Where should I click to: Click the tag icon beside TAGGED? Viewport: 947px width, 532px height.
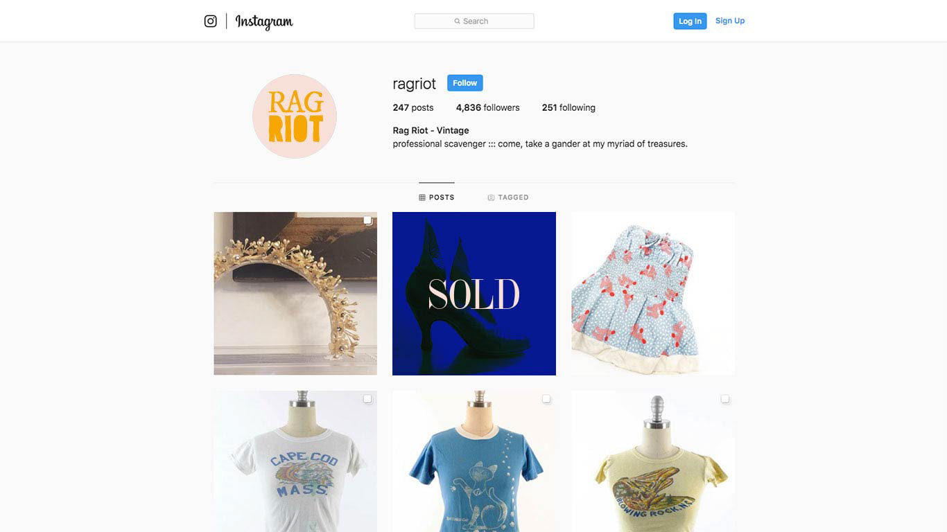491,197
